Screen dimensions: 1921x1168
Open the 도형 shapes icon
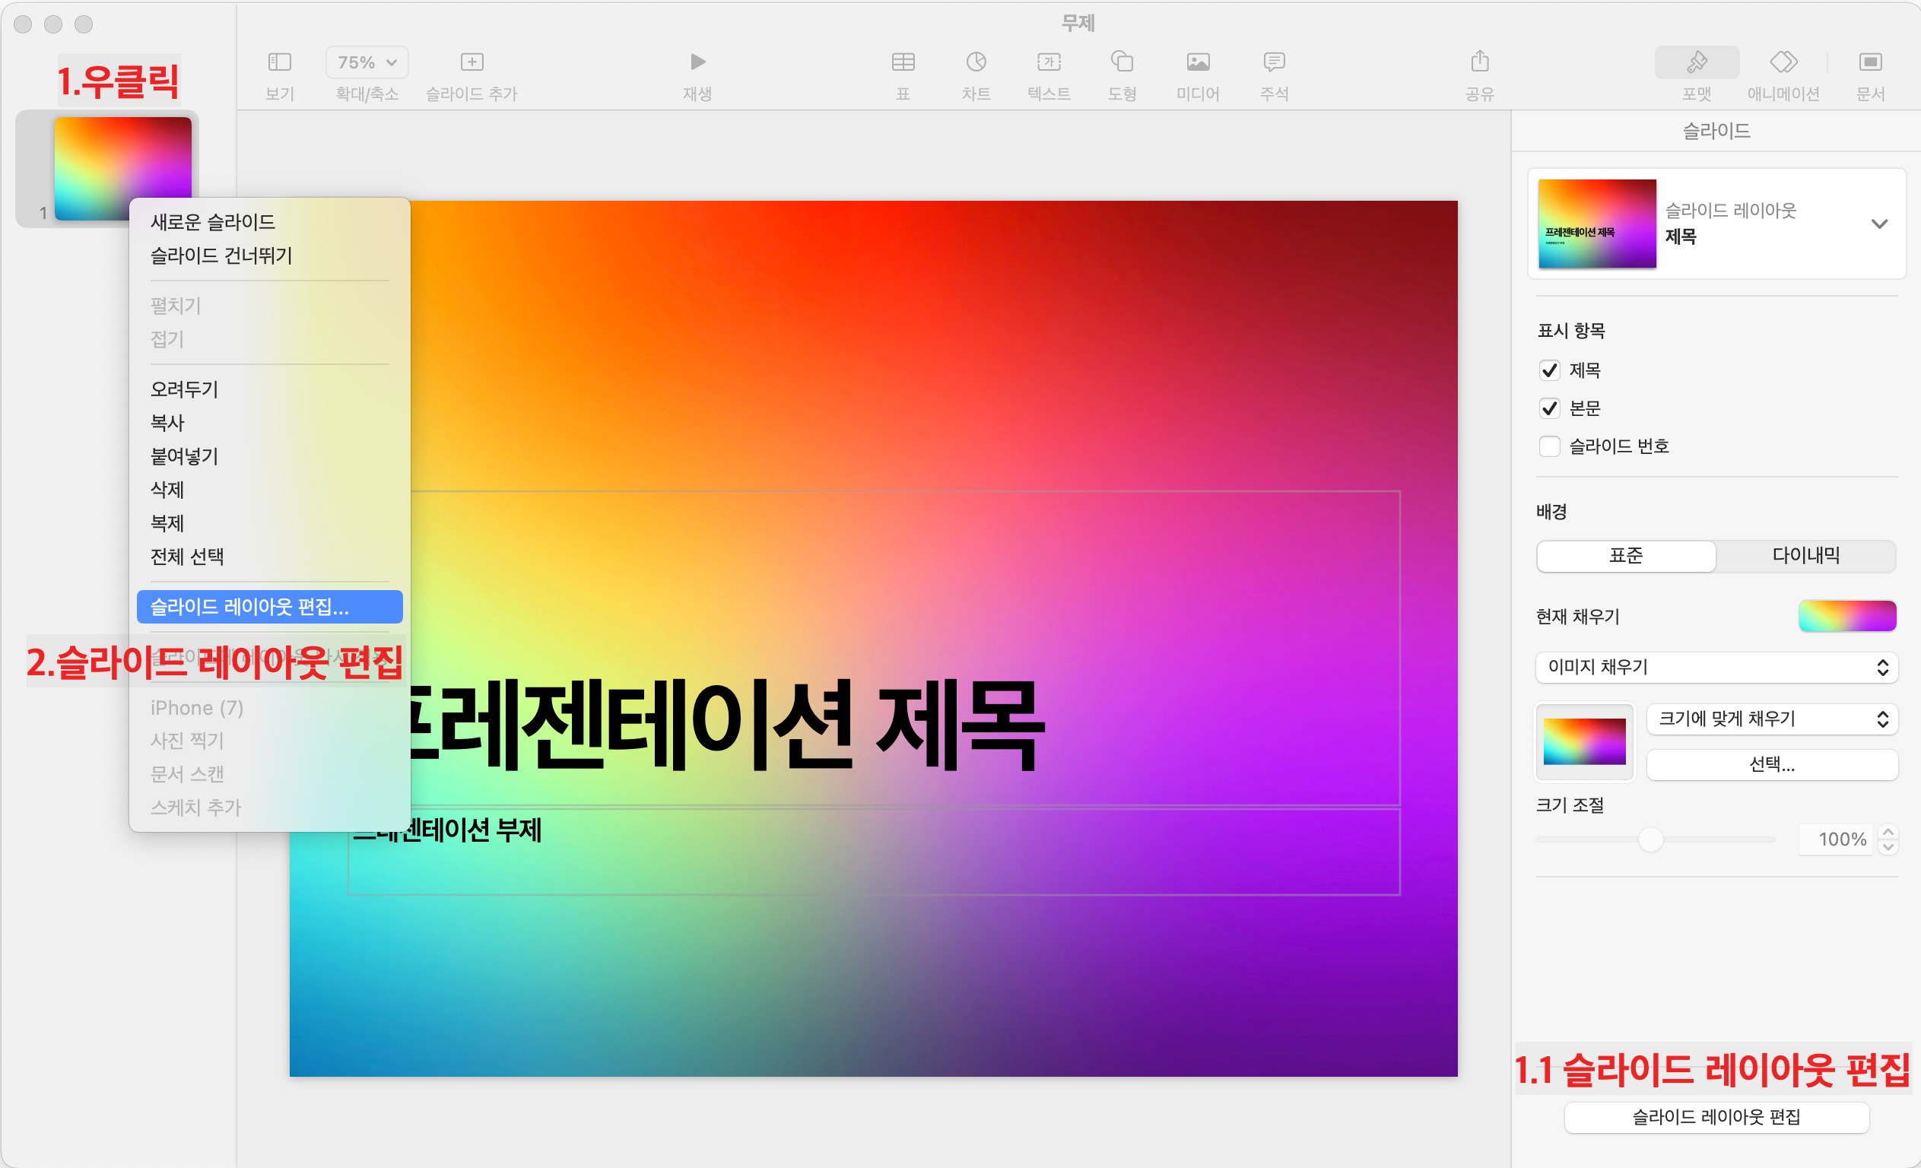1122,62
